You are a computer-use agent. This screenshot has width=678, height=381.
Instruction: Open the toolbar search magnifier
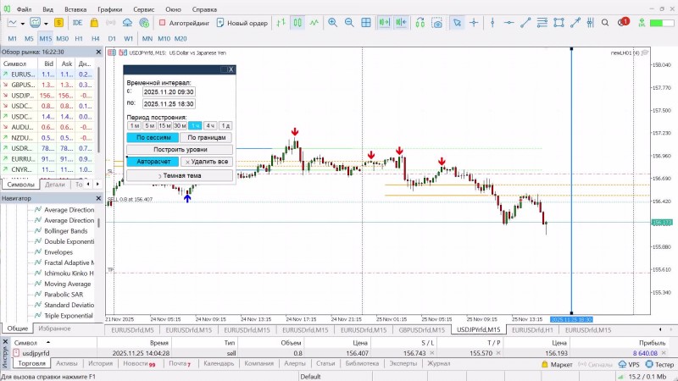(x=605, y=23)
